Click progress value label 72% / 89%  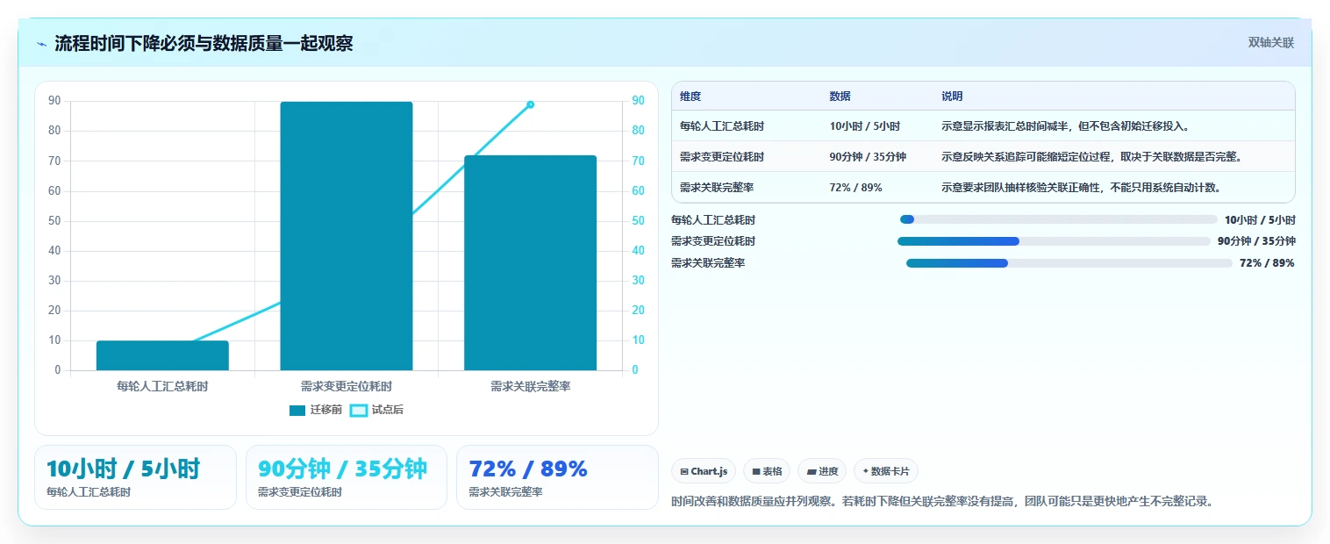(x=1267, y=263)
